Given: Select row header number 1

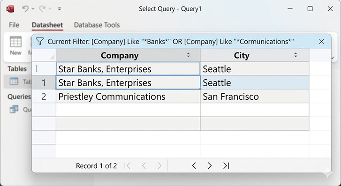Looking at the screenshot, I should pyautogui.click(x=44, y=82).
